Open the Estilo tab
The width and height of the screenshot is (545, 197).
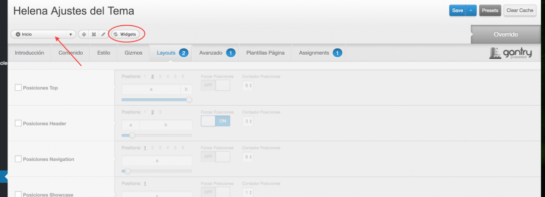point(104,53)
